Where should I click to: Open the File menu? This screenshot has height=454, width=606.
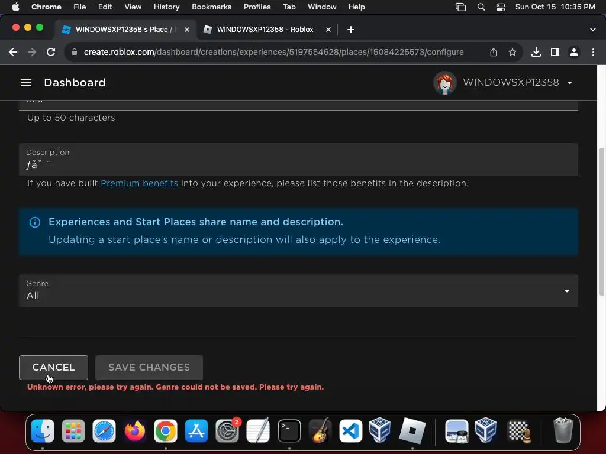80,7
